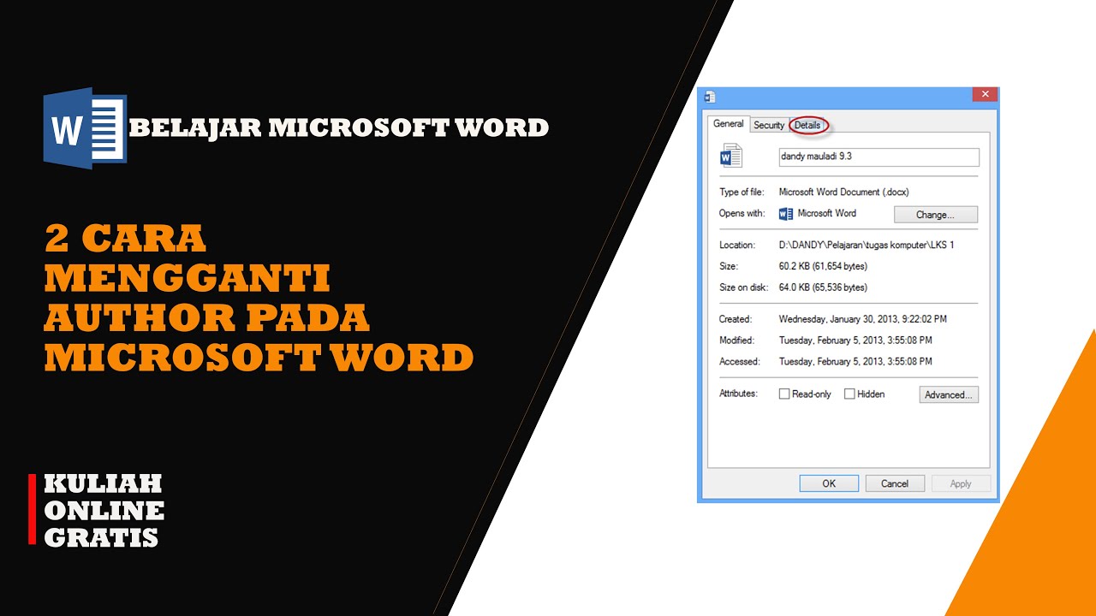The height and width of the screenshot is (616, 1096).
Task: Click the Accessed date value
Action: click(x=855, y=362)
